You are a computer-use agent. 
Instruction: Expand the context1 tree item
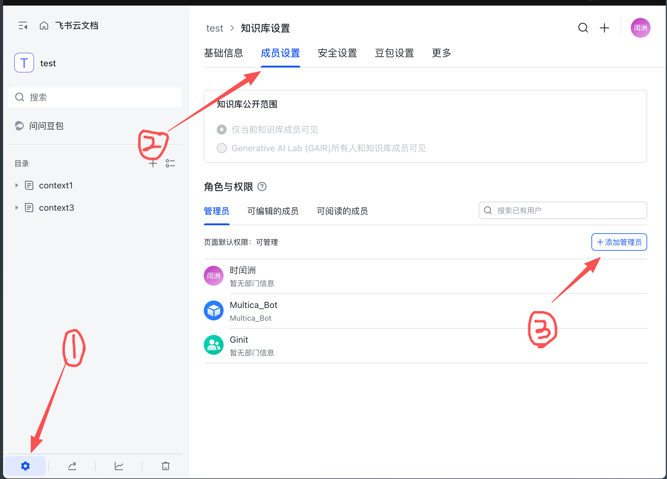(x=17, y=185)
